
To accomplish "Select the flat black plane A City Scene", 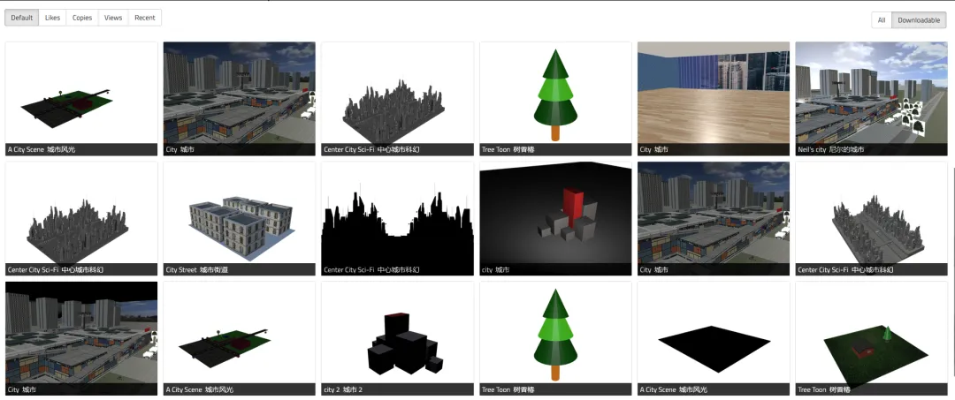I will pyautogui.click(x=713, y=332).
